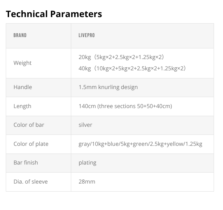Select the 1.5mm knurling design text
223x210 pixels.
(108, 87)
